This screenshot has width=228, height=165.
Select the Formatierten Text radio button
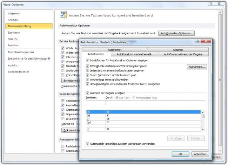(134, 98)
